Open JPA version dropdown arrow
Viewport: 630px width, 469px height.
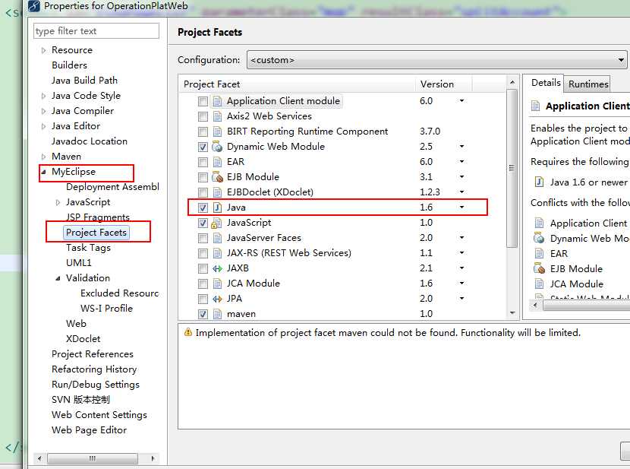(x=462, y=299)
